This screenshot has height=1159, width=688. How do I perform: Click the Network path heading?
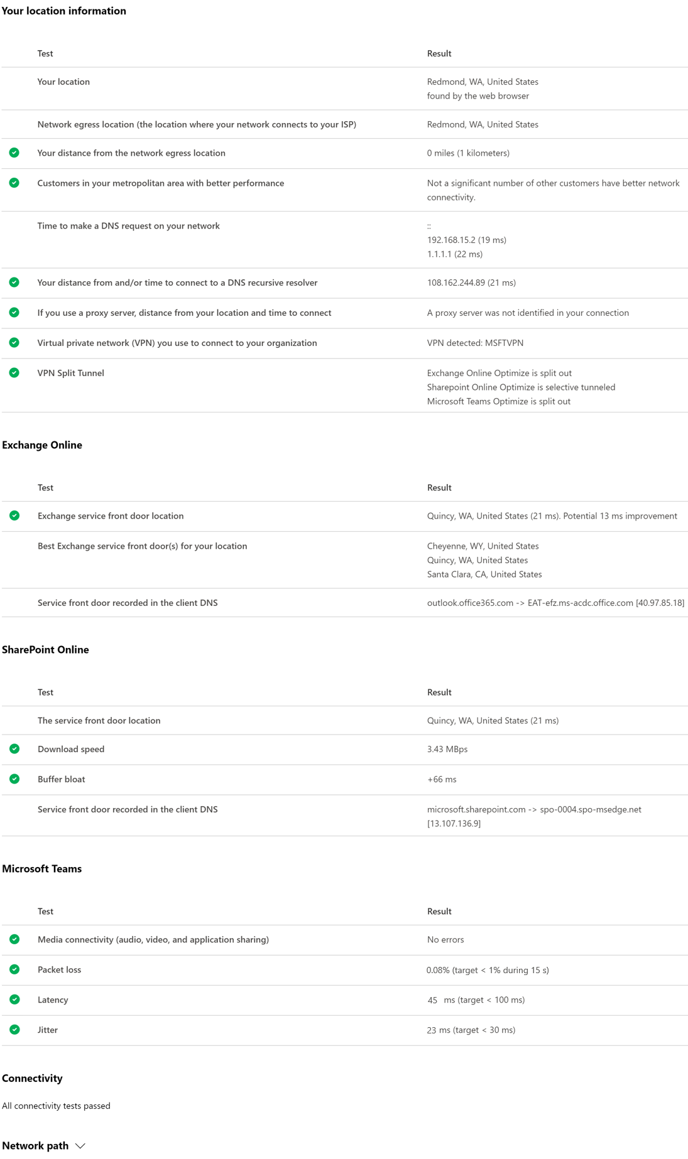click(x=35, y=1146)
